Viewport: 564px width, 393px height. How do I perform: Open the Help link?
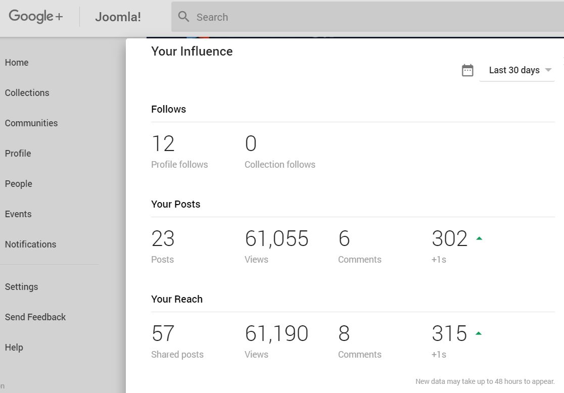(x=14, y=348)
